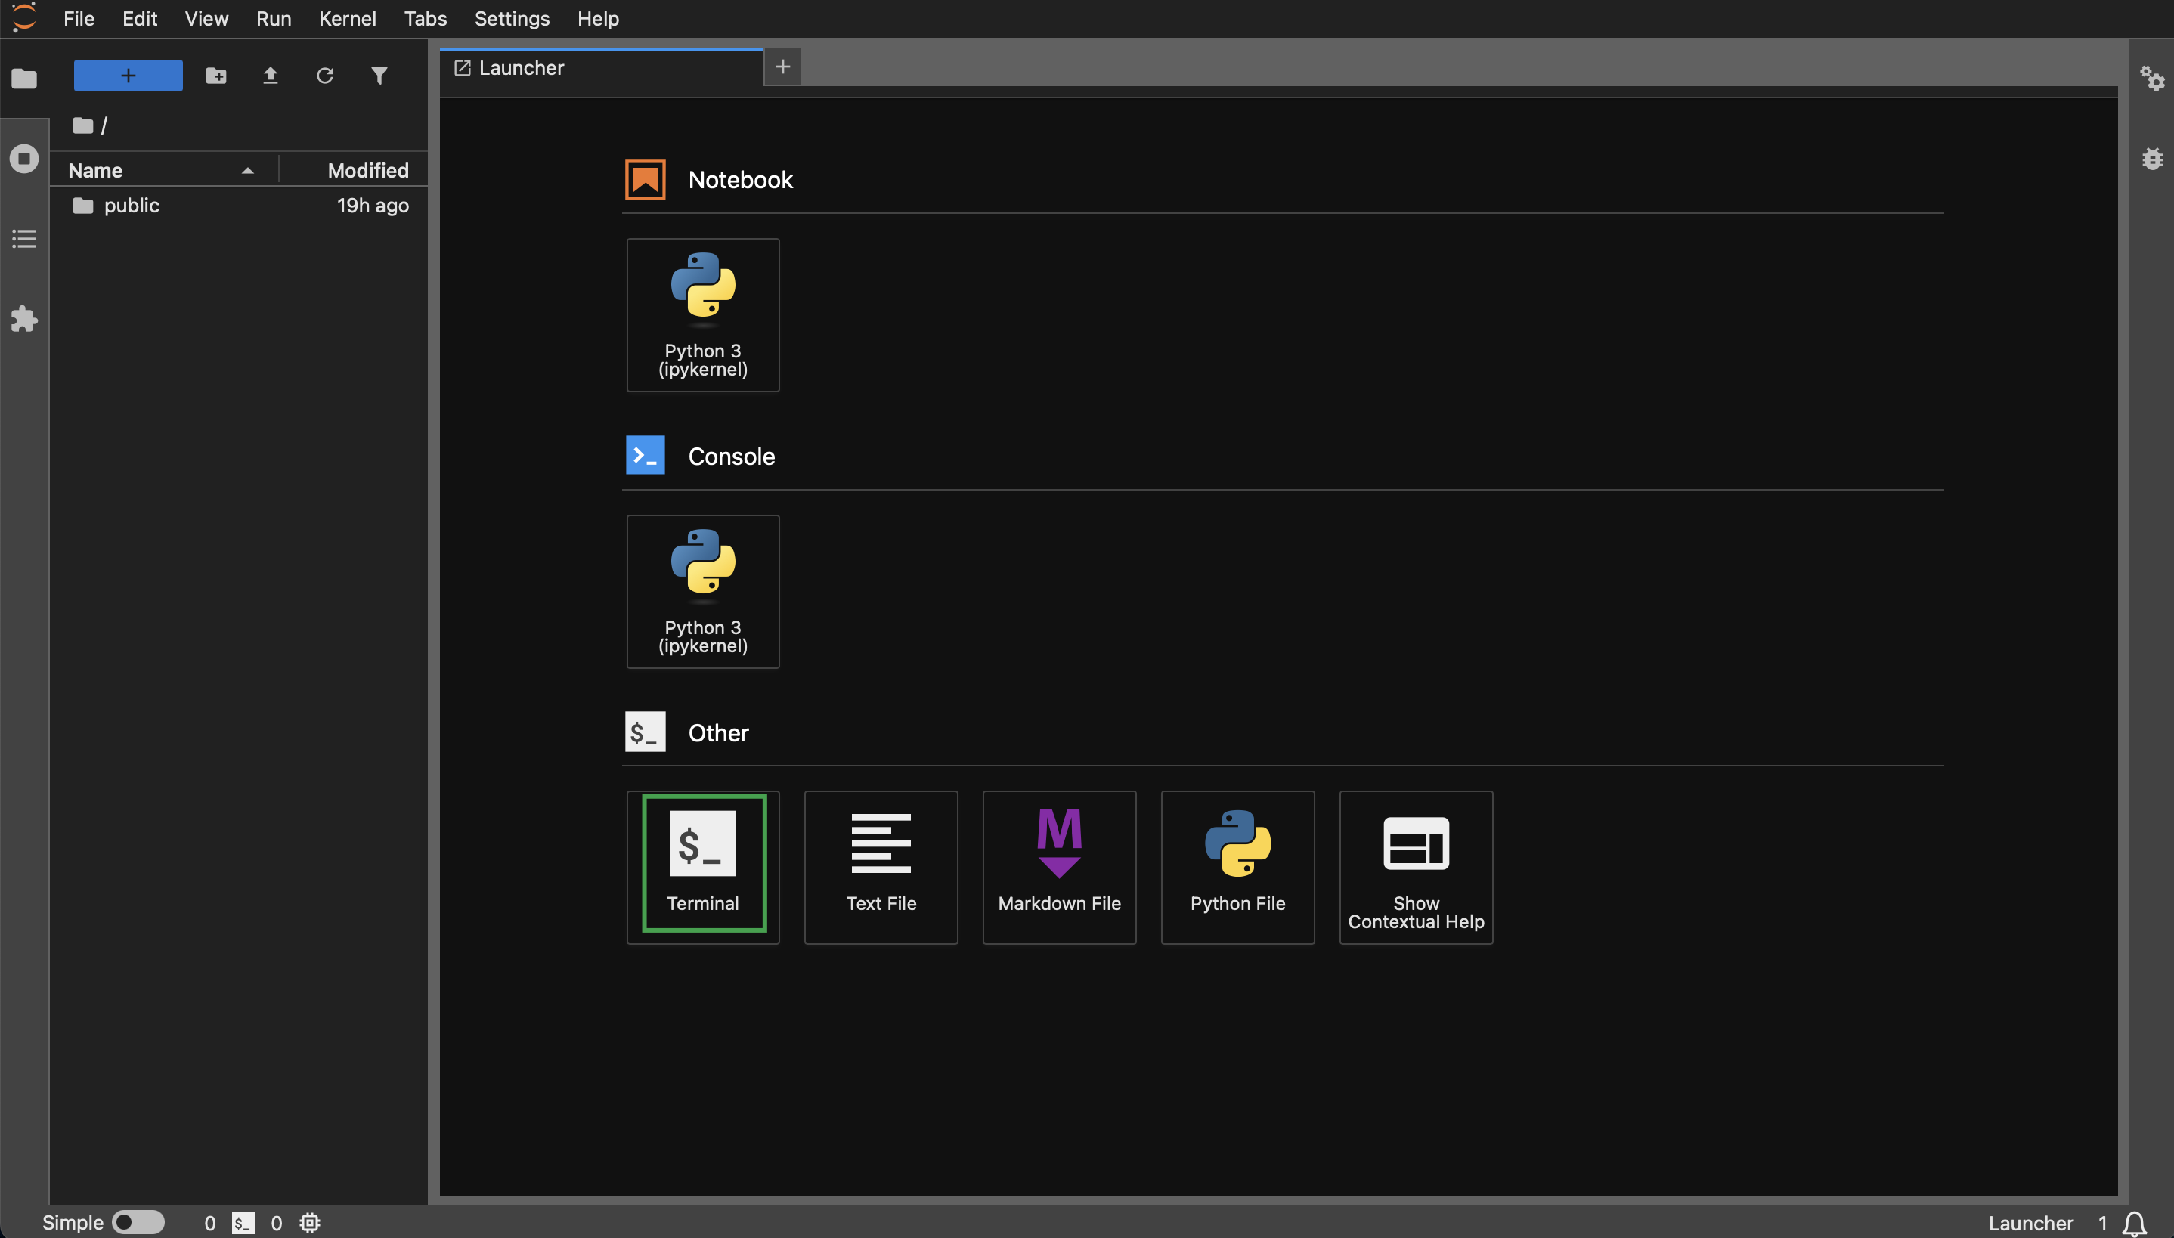Toggle the file filter funnel icon
This screenshot has height=1238, width=2174.
(x=379, y=76)
